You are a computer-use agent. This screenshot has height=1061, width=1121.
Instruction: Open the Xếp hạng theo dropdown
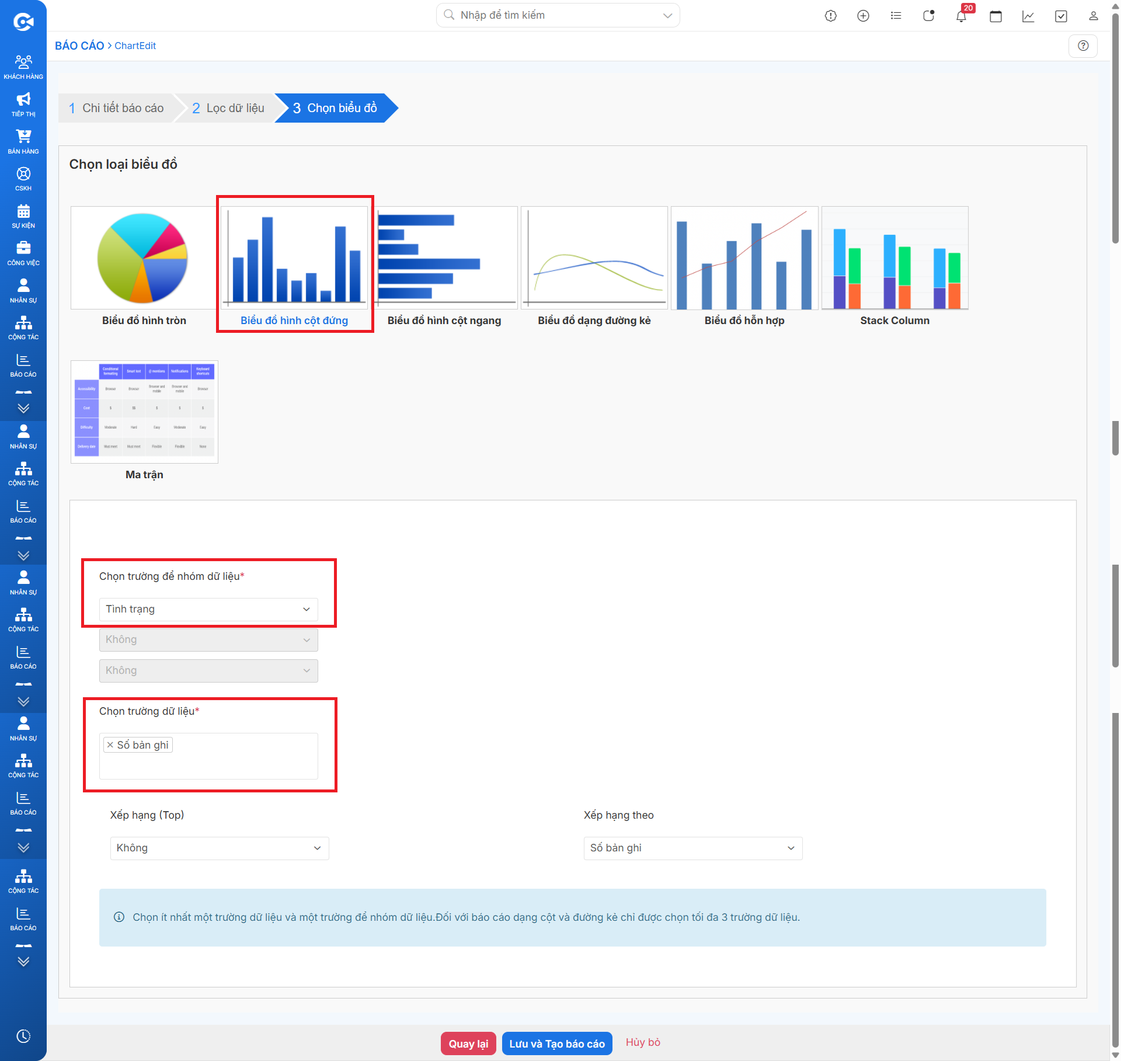click(693, 848)
